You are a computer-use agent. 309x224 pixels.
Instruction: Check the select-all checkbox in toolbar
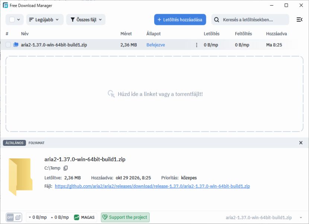click(x=12, y=19)
